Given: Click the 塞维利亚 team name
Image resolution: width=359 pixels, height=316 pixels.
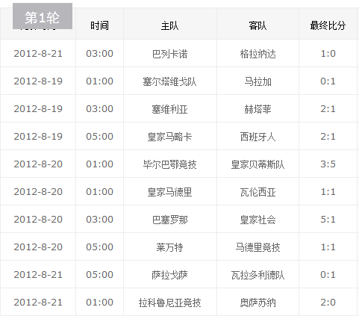Looking at the screenshot, I should pyautogui.click(x=169, y=109).
